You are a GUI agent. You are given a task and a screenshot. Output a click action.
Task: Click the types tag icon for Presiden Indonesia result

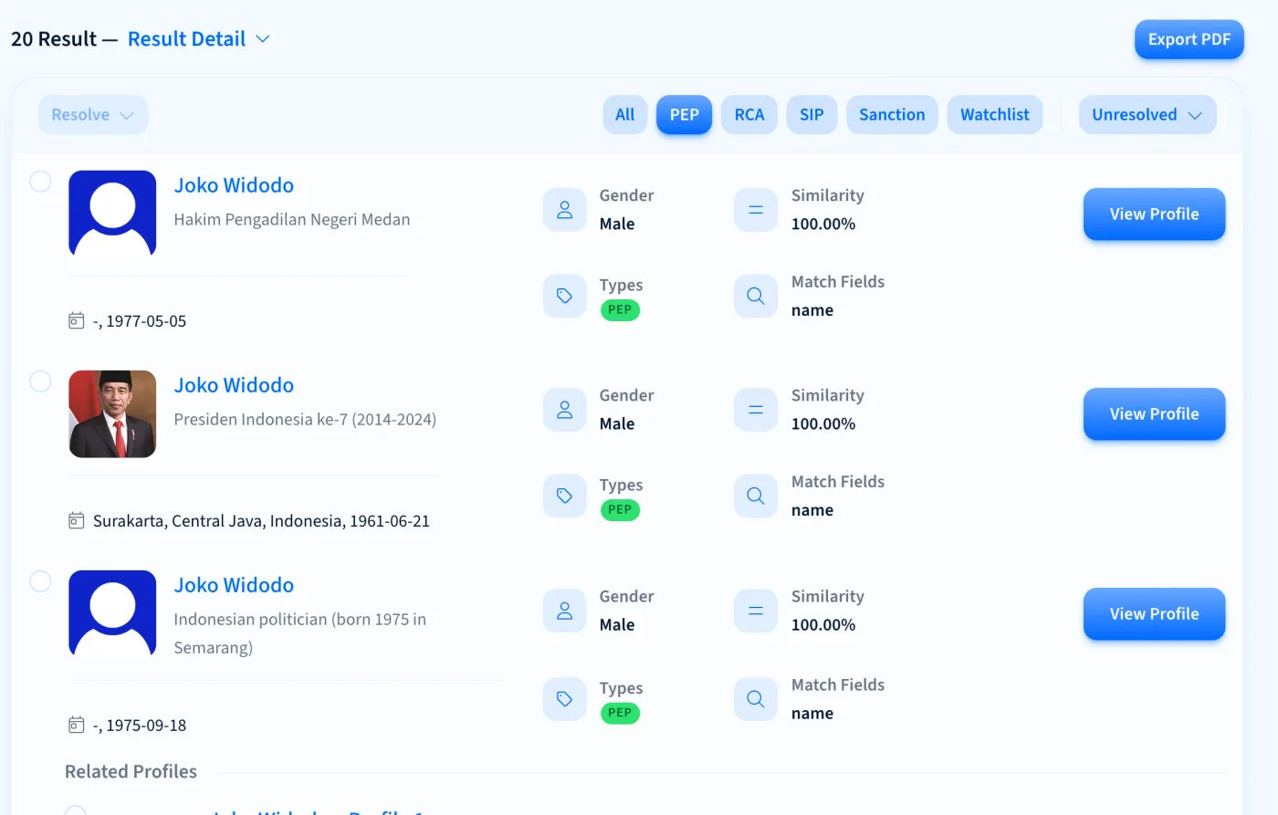565,496
